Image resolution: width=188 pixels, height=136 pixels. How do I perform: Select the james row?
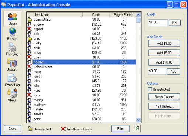point(81,76)
